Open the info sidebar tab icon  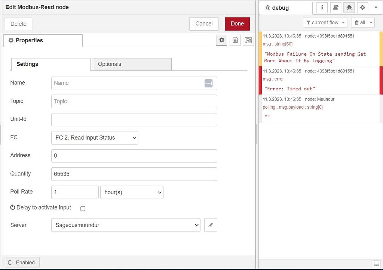point(322,7)
